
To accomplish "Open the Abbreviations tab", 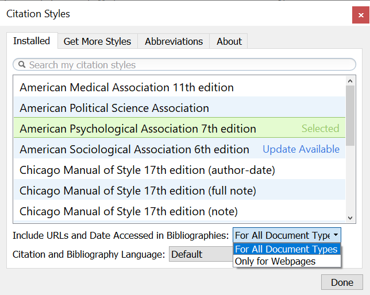I will 174,41.
